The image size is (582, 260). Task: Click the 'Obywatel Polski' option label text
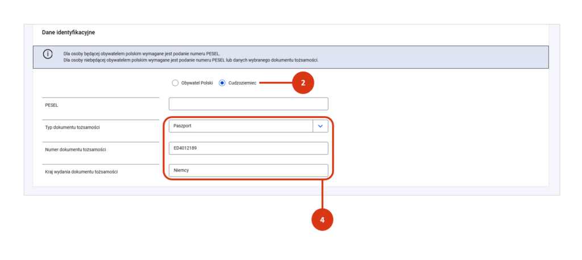tap(197, 83)
